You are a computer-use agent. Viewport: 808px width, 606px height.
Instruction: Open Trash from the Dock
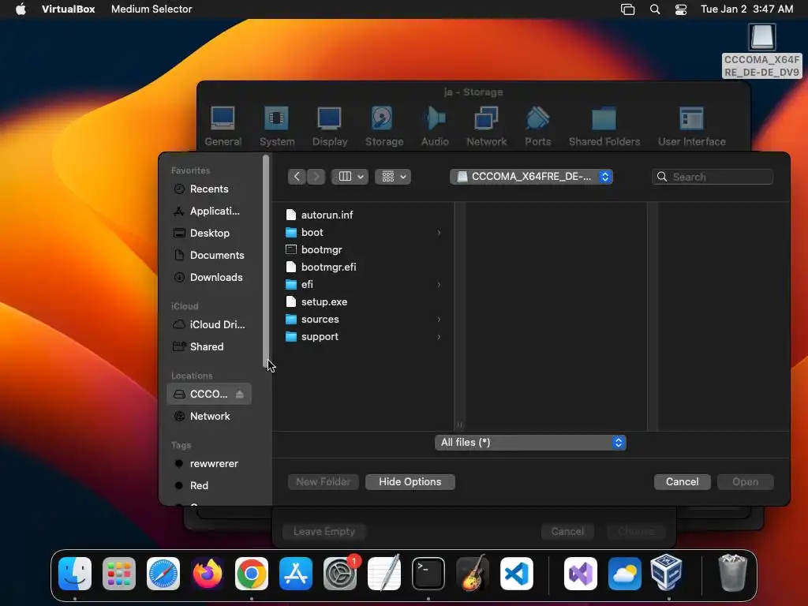pyautogui.click(x=732, y=573)
